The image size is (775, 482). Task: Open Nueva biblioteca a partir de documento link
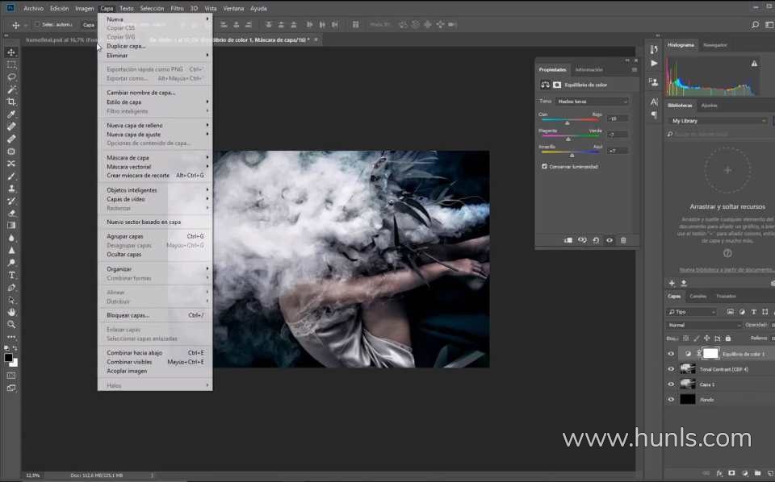coord(727,269)
